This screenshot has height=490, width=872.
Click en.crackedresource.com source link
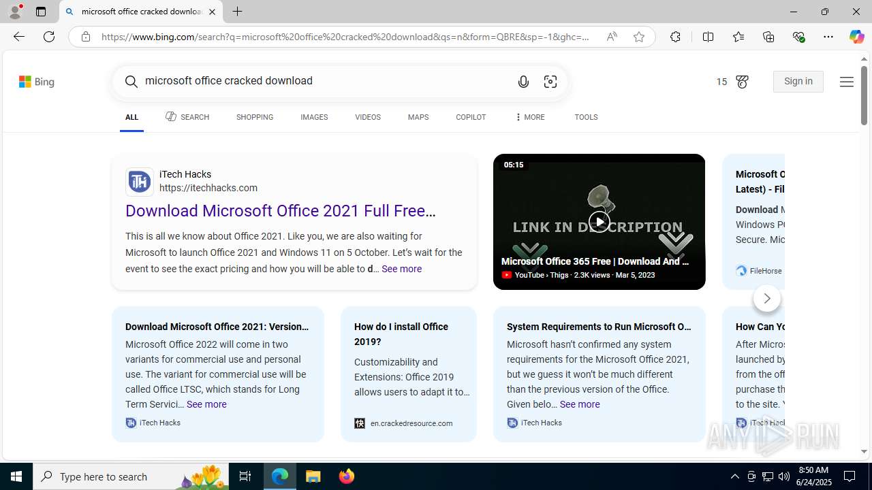click(411, 423)
